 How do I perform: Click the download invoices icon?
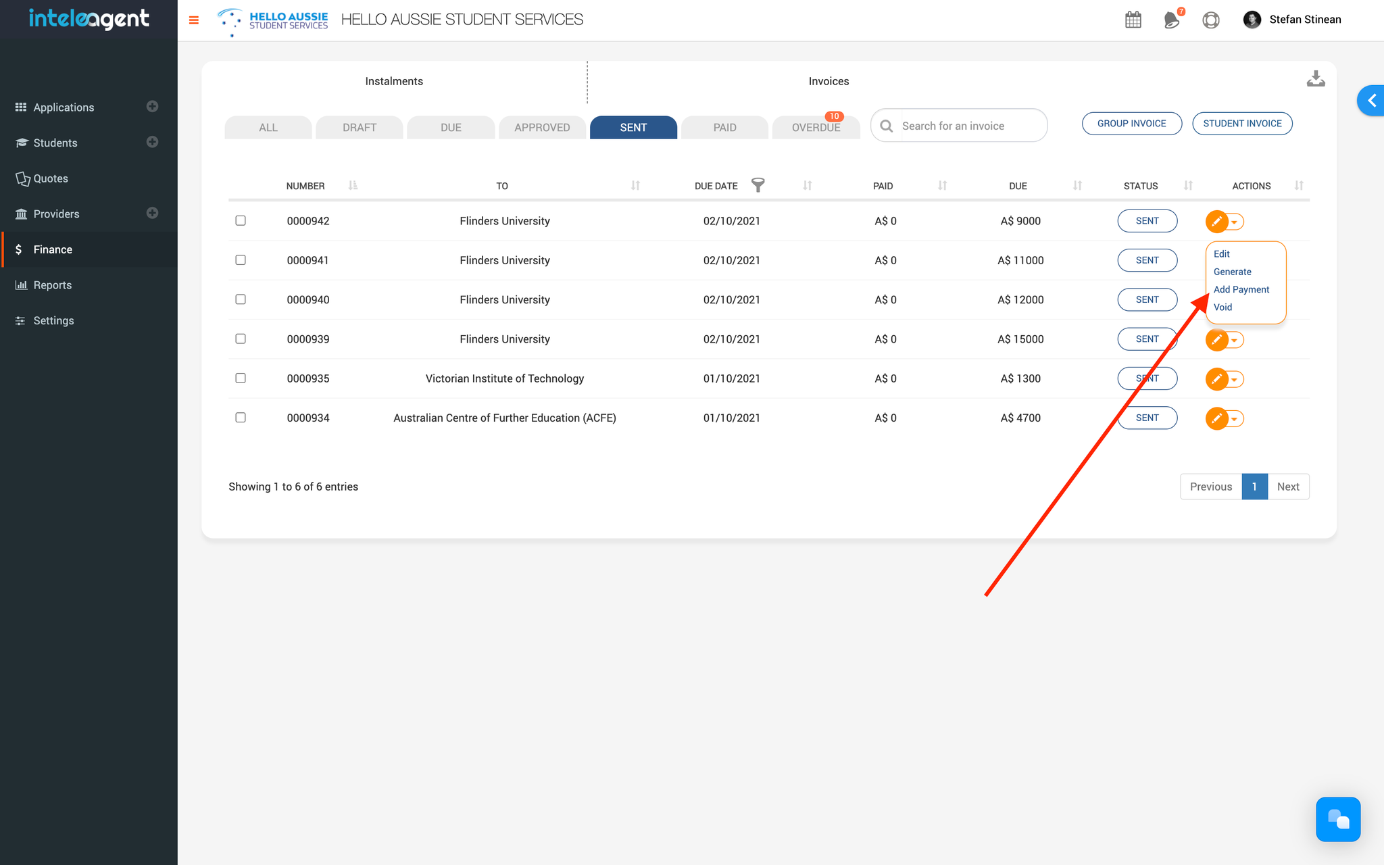pos(1315,79)
